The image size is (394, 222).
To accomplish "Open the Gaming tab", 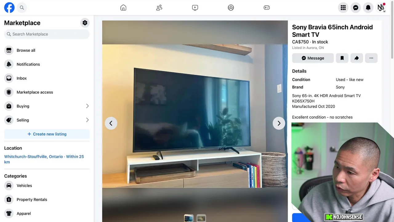I will tap(267, 8).
